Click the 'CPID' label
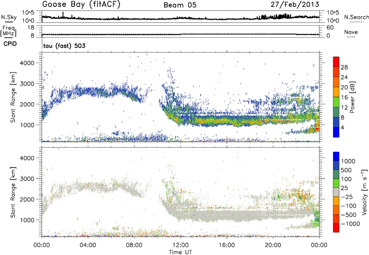Viewport: 369px width, 255px height. (10, 44)
